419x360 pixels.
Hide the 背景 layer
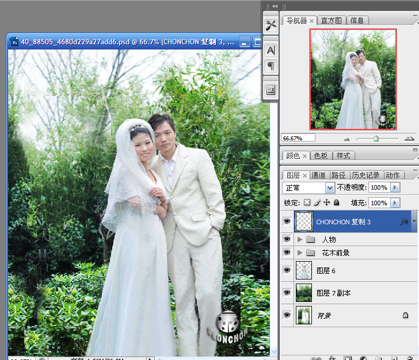coord(287,315)
